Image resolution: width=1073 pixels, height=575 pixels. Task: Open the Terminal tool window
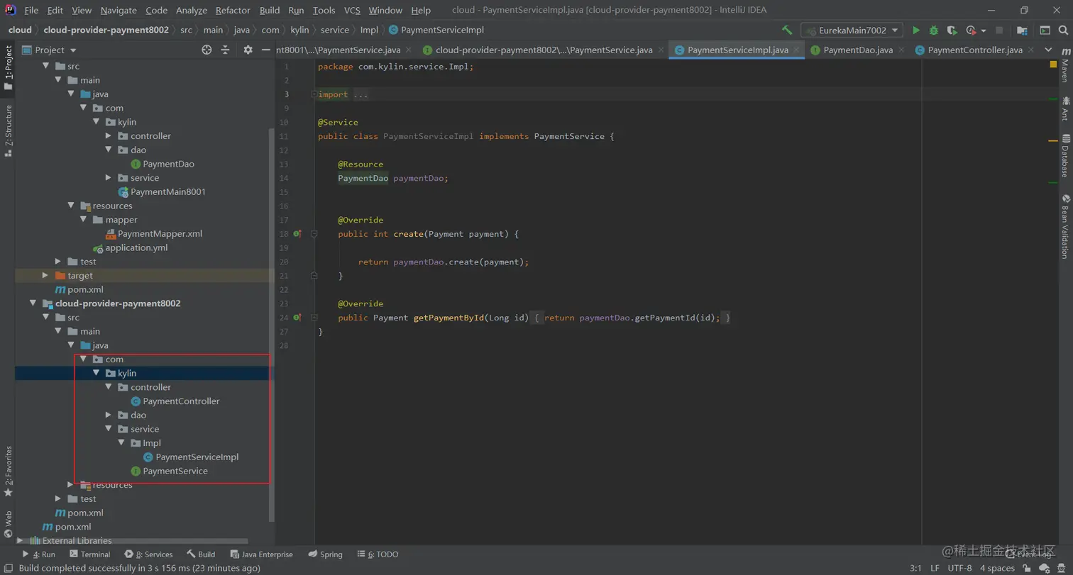[x=89, y=554]
